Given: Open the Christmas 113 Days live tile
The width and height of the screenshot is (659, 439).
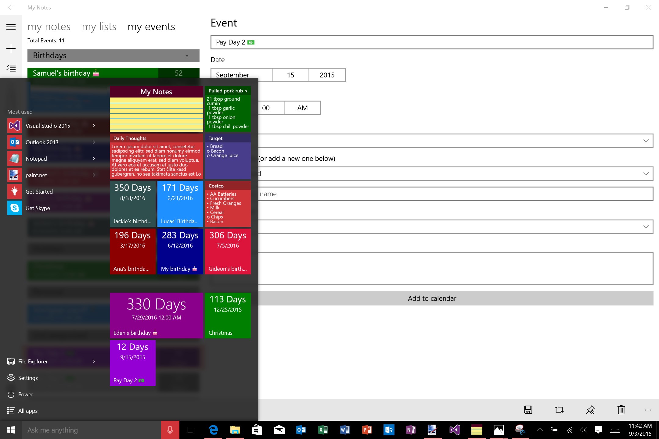Looking at the screenshot, I should click(228, 315).
